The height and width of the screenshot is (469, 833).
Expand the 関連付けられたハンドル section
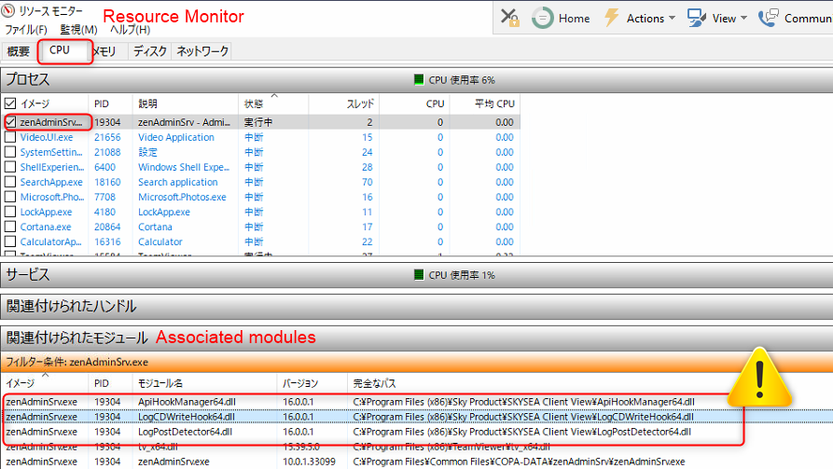tap(416, 306)
